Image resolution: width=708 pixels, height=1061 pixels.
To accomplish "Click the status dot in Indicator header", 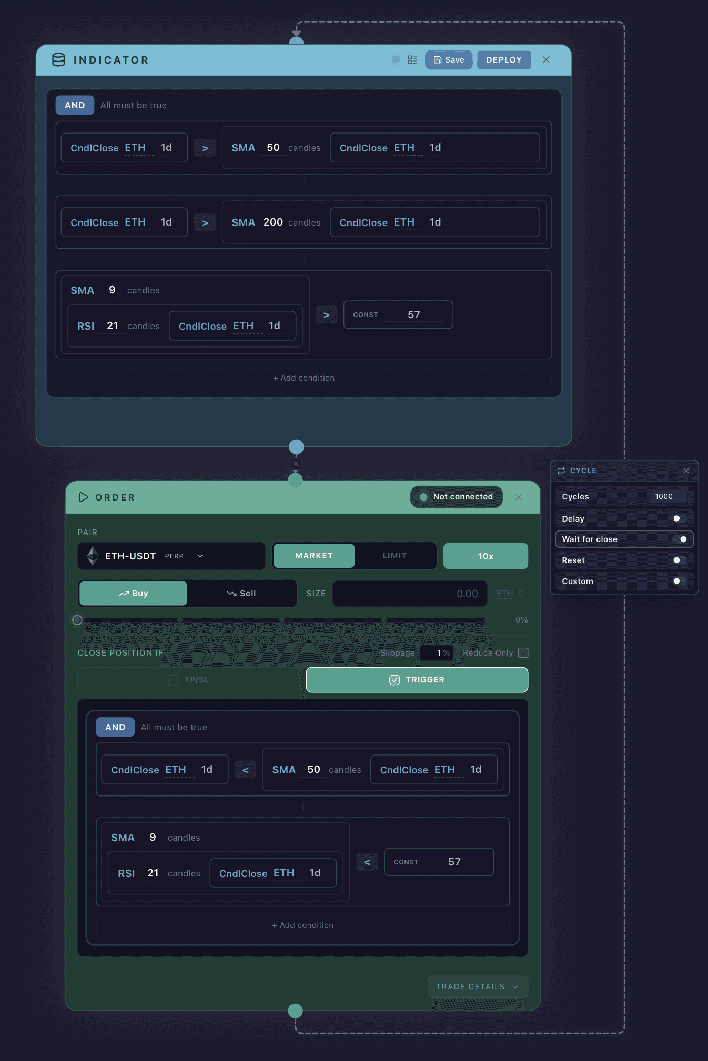I will [x=396, y=60].
